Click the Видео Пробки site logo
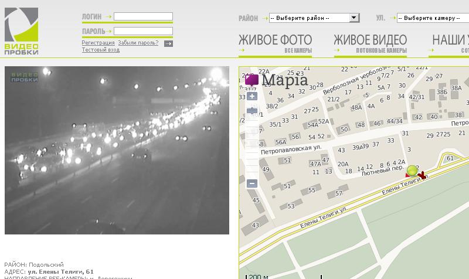The height and width of the screenshot is (279, 469). 22,32
